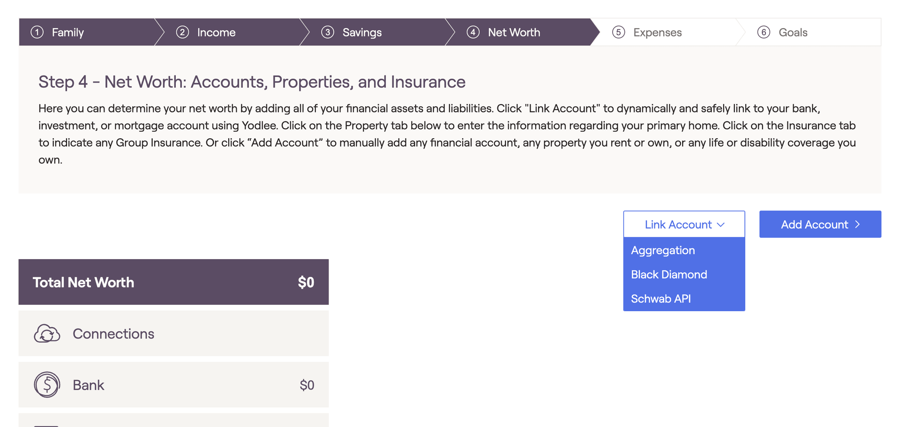
Task: Click the Connections cloud sync icon
Action: (x=47, y=334)
